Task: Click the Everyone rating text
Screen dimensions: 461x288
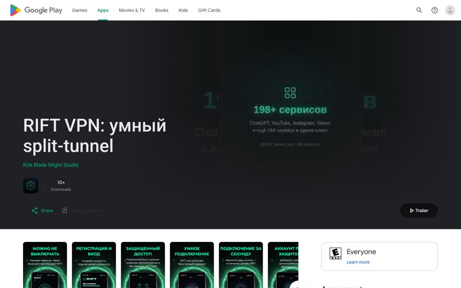Action: pyautogui.click(x=361, y=252)
